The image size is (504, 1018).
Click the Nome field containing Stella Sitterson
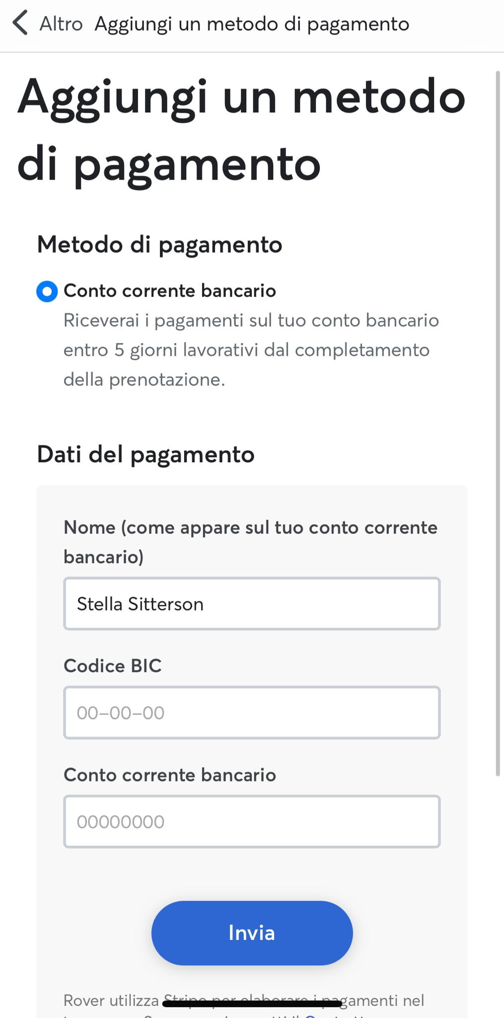tap(252, 603)
